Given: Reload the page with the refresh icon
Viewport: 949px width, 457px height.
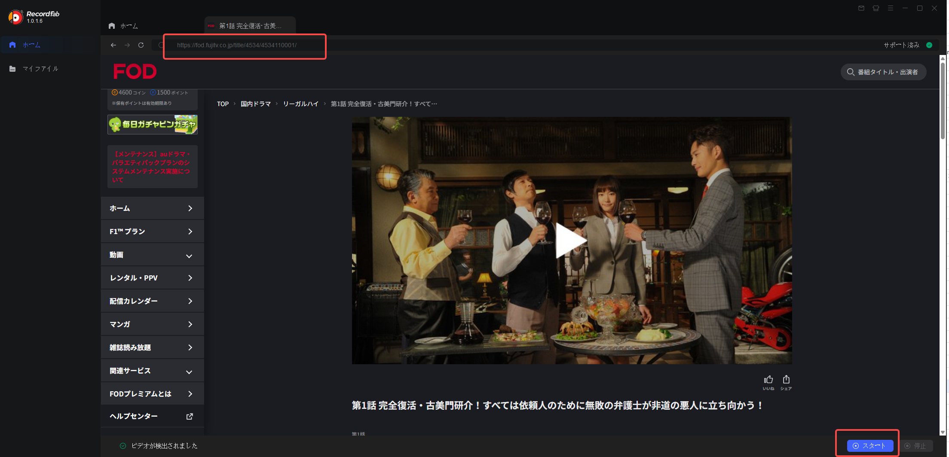Looking at the screenshot, I should 141,45.
